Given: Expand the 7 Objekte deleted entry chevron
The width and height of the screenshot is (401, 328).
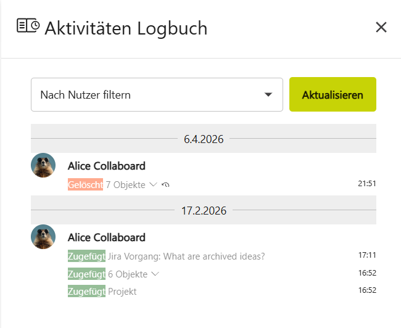Looking at the screenshot, I should tap(154, 184).
